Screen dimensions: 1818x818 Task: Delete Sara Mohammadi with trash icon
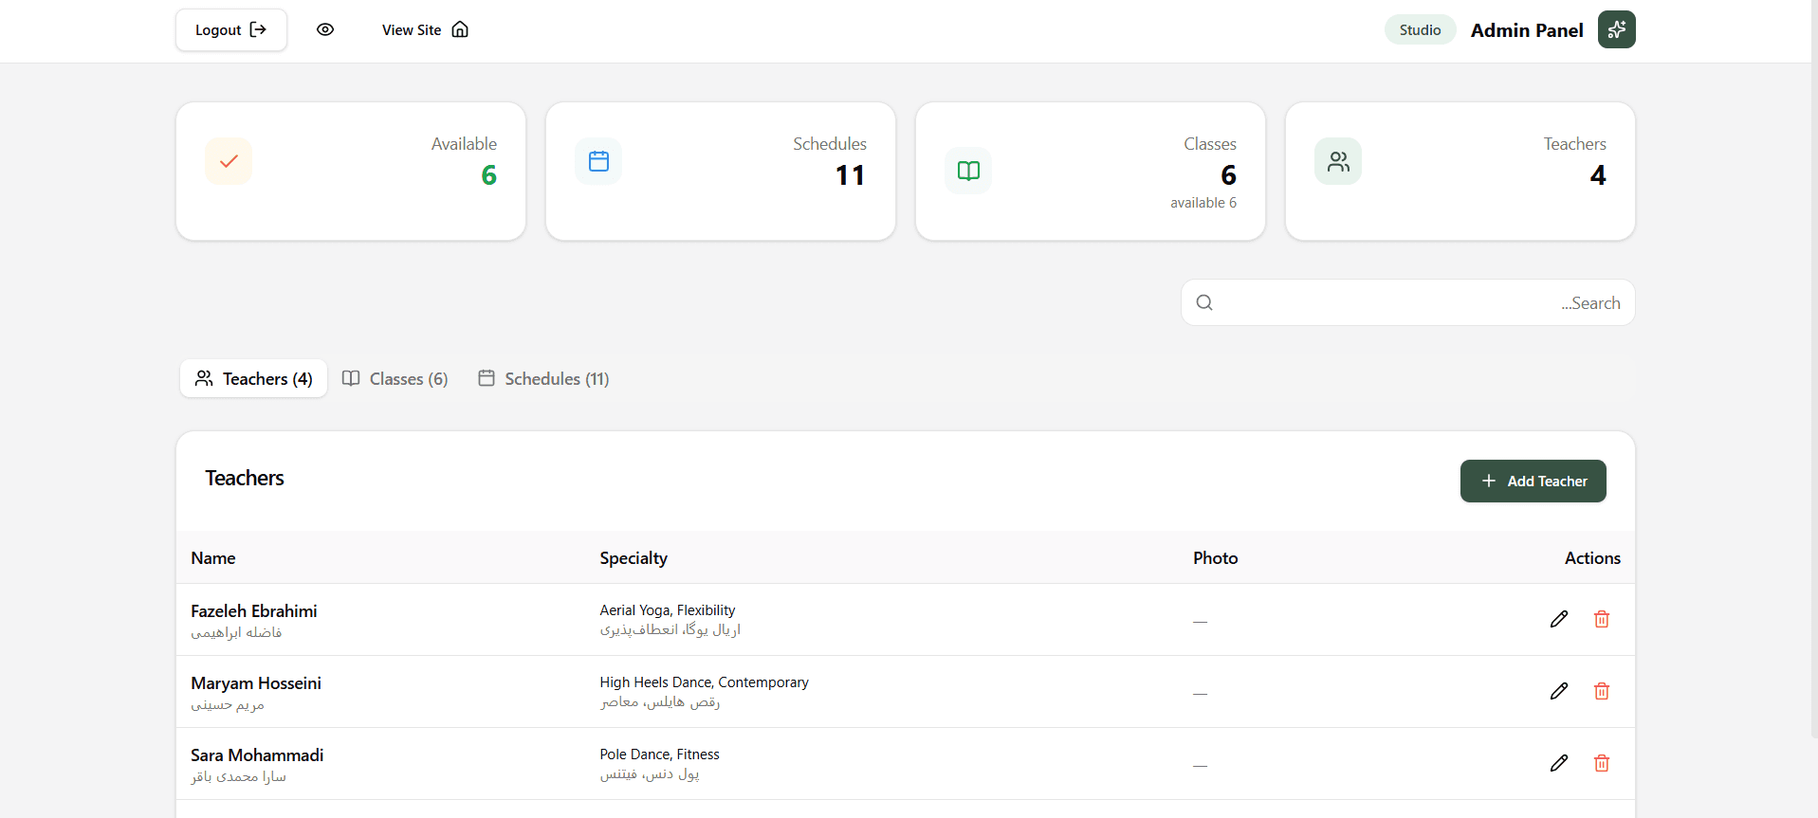tap(1602, 763)
